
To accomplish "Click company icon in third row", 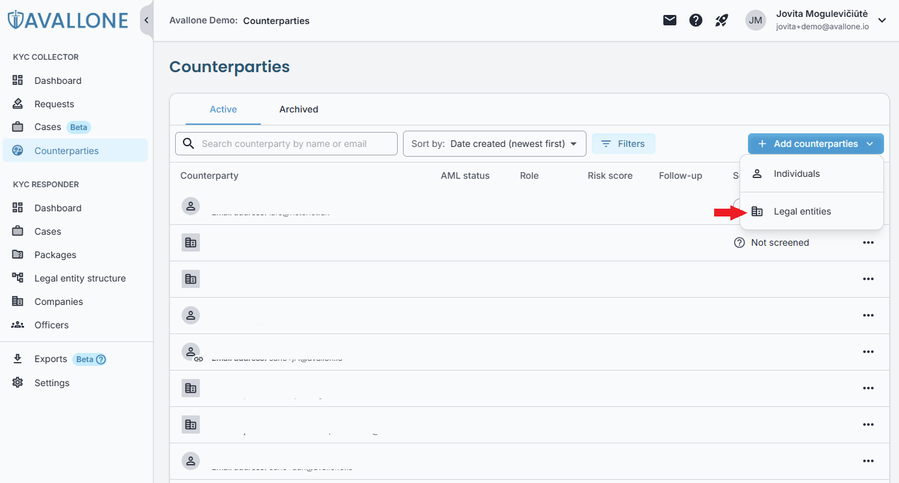I will (191, 279).
